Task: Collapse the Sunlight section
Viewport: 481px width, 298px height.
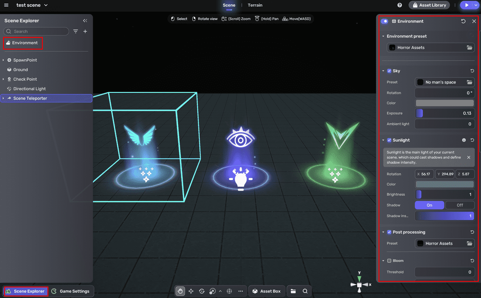Action: coord(383,140)
